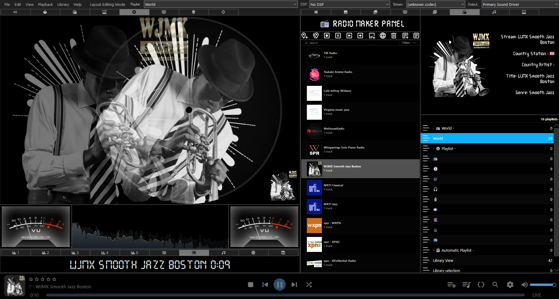Stop playback
The image size is (559, 299).
pyautogui.click(x=251, y=285)
